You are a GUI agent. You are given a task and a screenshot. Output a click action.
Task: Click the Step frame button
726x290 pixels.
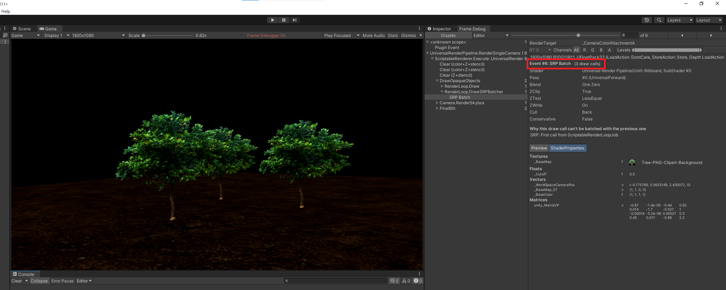coord(294,20)
